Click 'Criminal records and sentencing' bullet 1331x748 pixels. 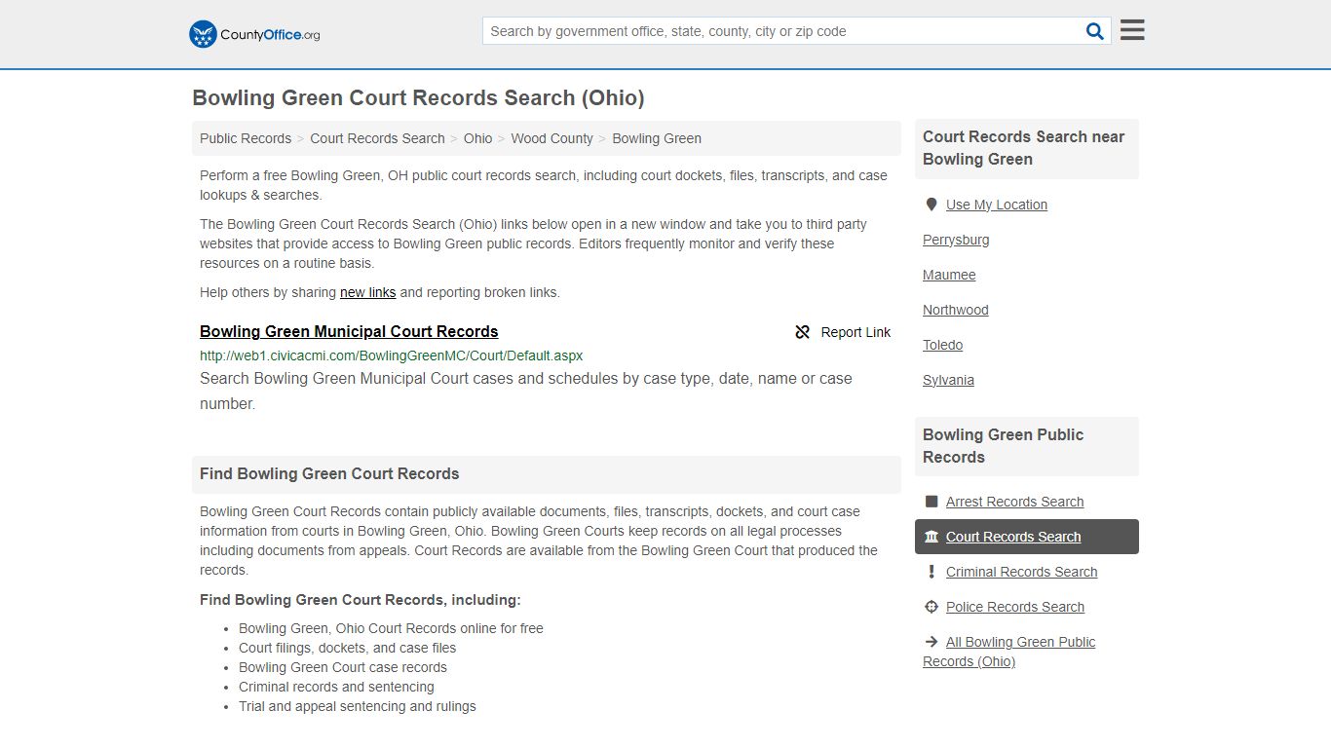336,687
